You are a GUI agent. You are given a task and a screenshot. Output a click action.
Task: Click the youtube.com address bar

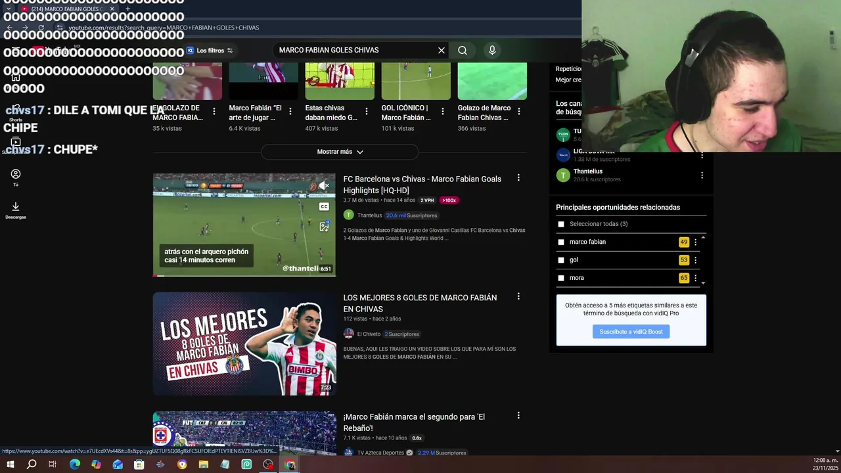[164, 28]
